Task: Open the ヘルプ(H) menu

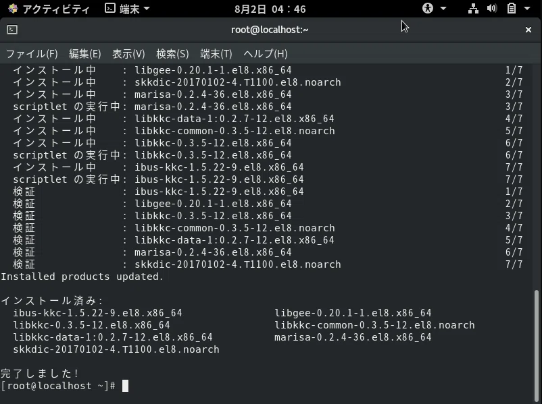Action: (x=266, y=54)
